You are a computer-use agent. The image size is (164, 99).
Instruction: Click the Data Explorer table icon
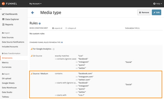3,19
